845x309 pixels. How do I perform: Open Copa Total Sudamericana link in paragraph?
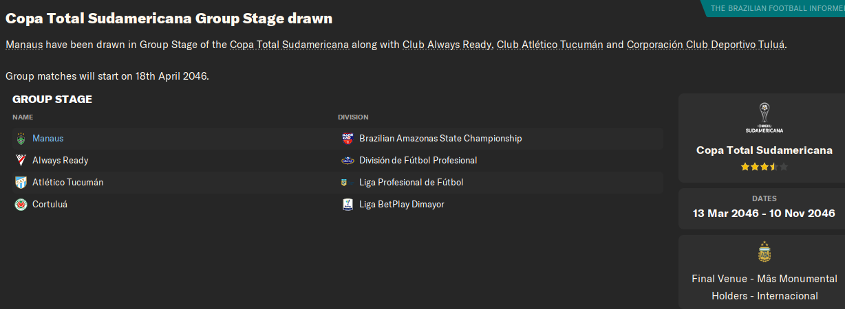click(289, 45)
